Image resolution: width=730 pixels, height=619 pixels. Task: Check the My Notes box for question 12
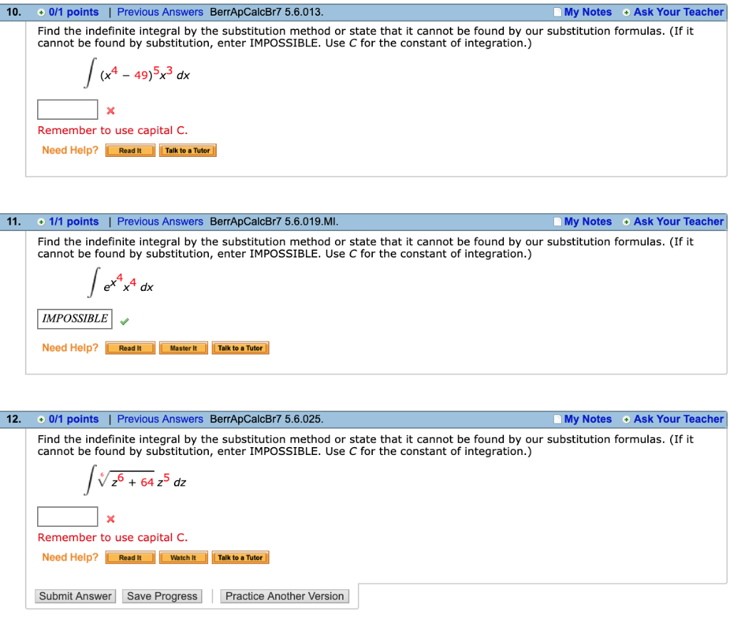point(557,419)
